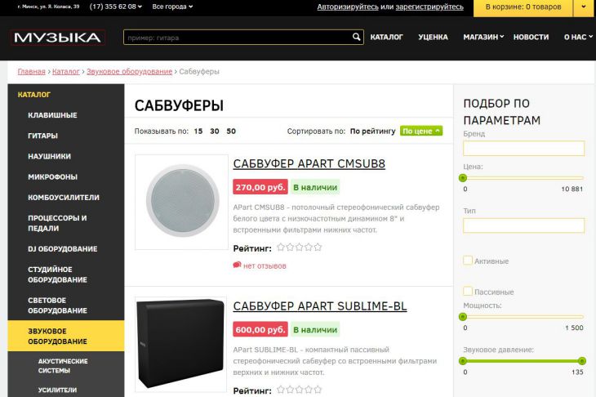This screenshot has width=596, height=397.
Task: Open the cart button В корзине
Action: pyautogui.click(x=523, y=7)
